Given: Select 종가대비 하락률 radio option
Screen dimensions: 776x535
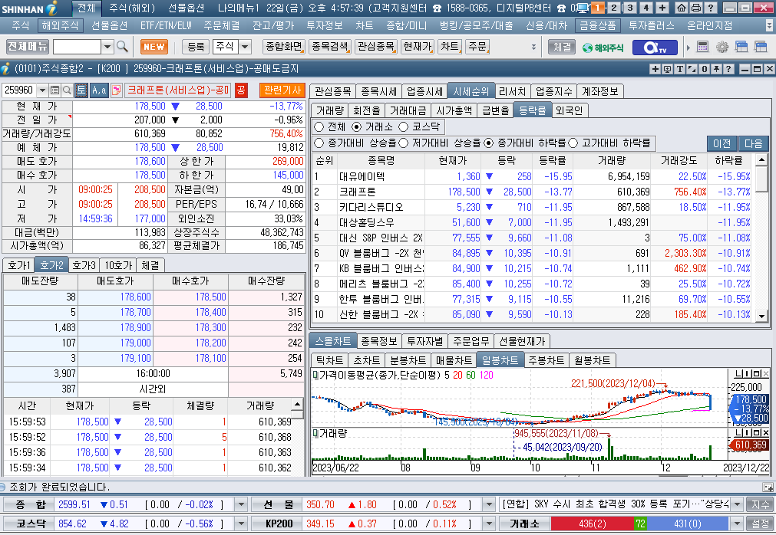Looking at the screenshot, I should pyautogui.click(x=488, y=143).
